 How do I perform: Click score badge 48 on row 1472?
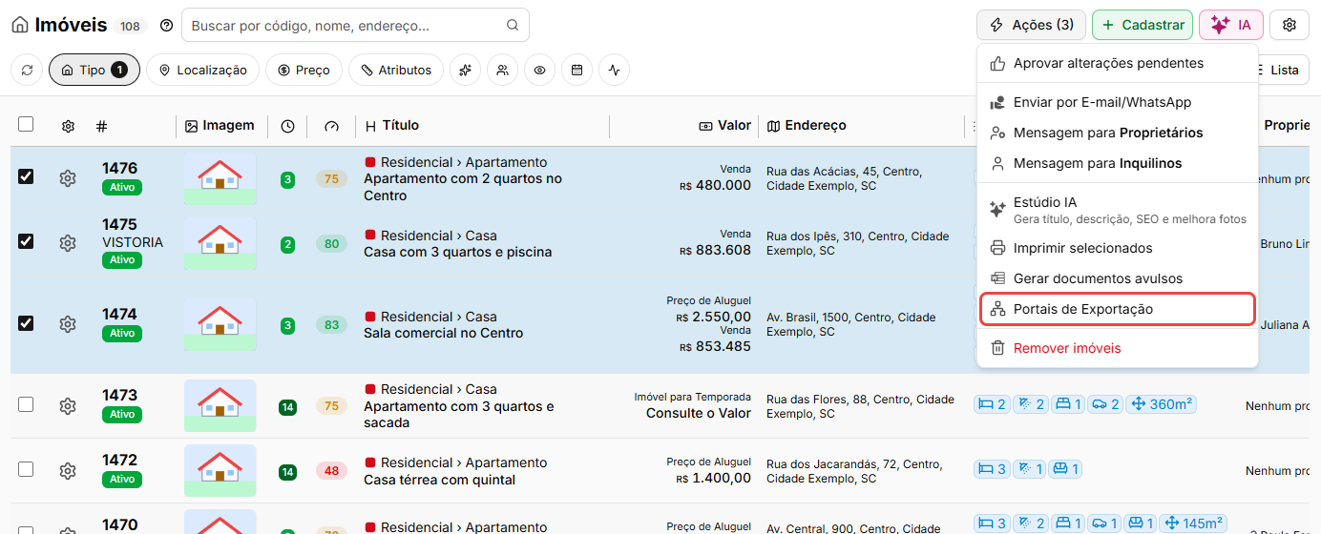click(331, 471)
